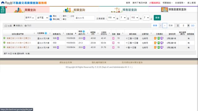This screenshot has width=198, height=111.
Task: Expand the green plus icon on the 928 price row
Action: pyautogui.click(x=4, y=38)
